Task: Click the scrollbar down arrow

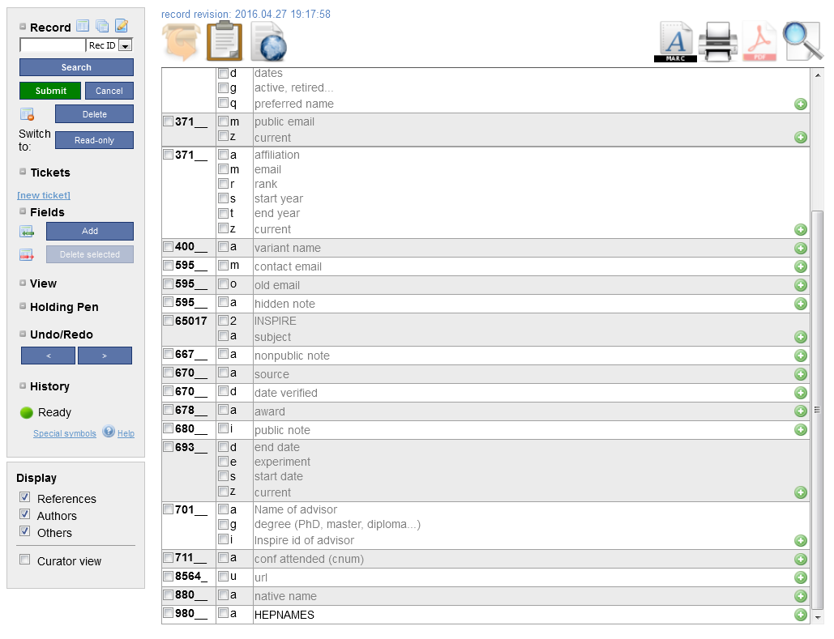Action: [x=818, y=617]
